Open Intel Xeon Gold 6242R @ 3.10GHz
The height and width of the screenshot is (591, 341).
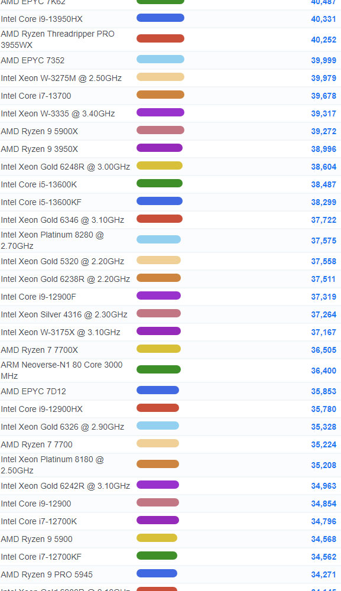click(x=65, y=486)
